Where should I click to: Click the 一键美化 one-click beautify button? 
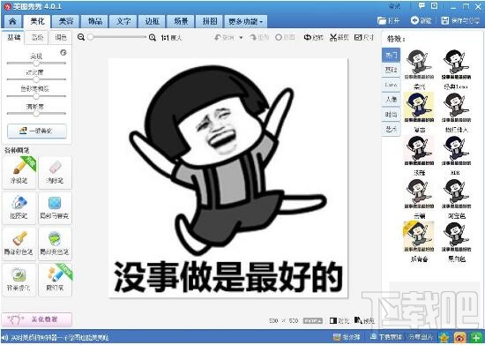coord(37,131)
